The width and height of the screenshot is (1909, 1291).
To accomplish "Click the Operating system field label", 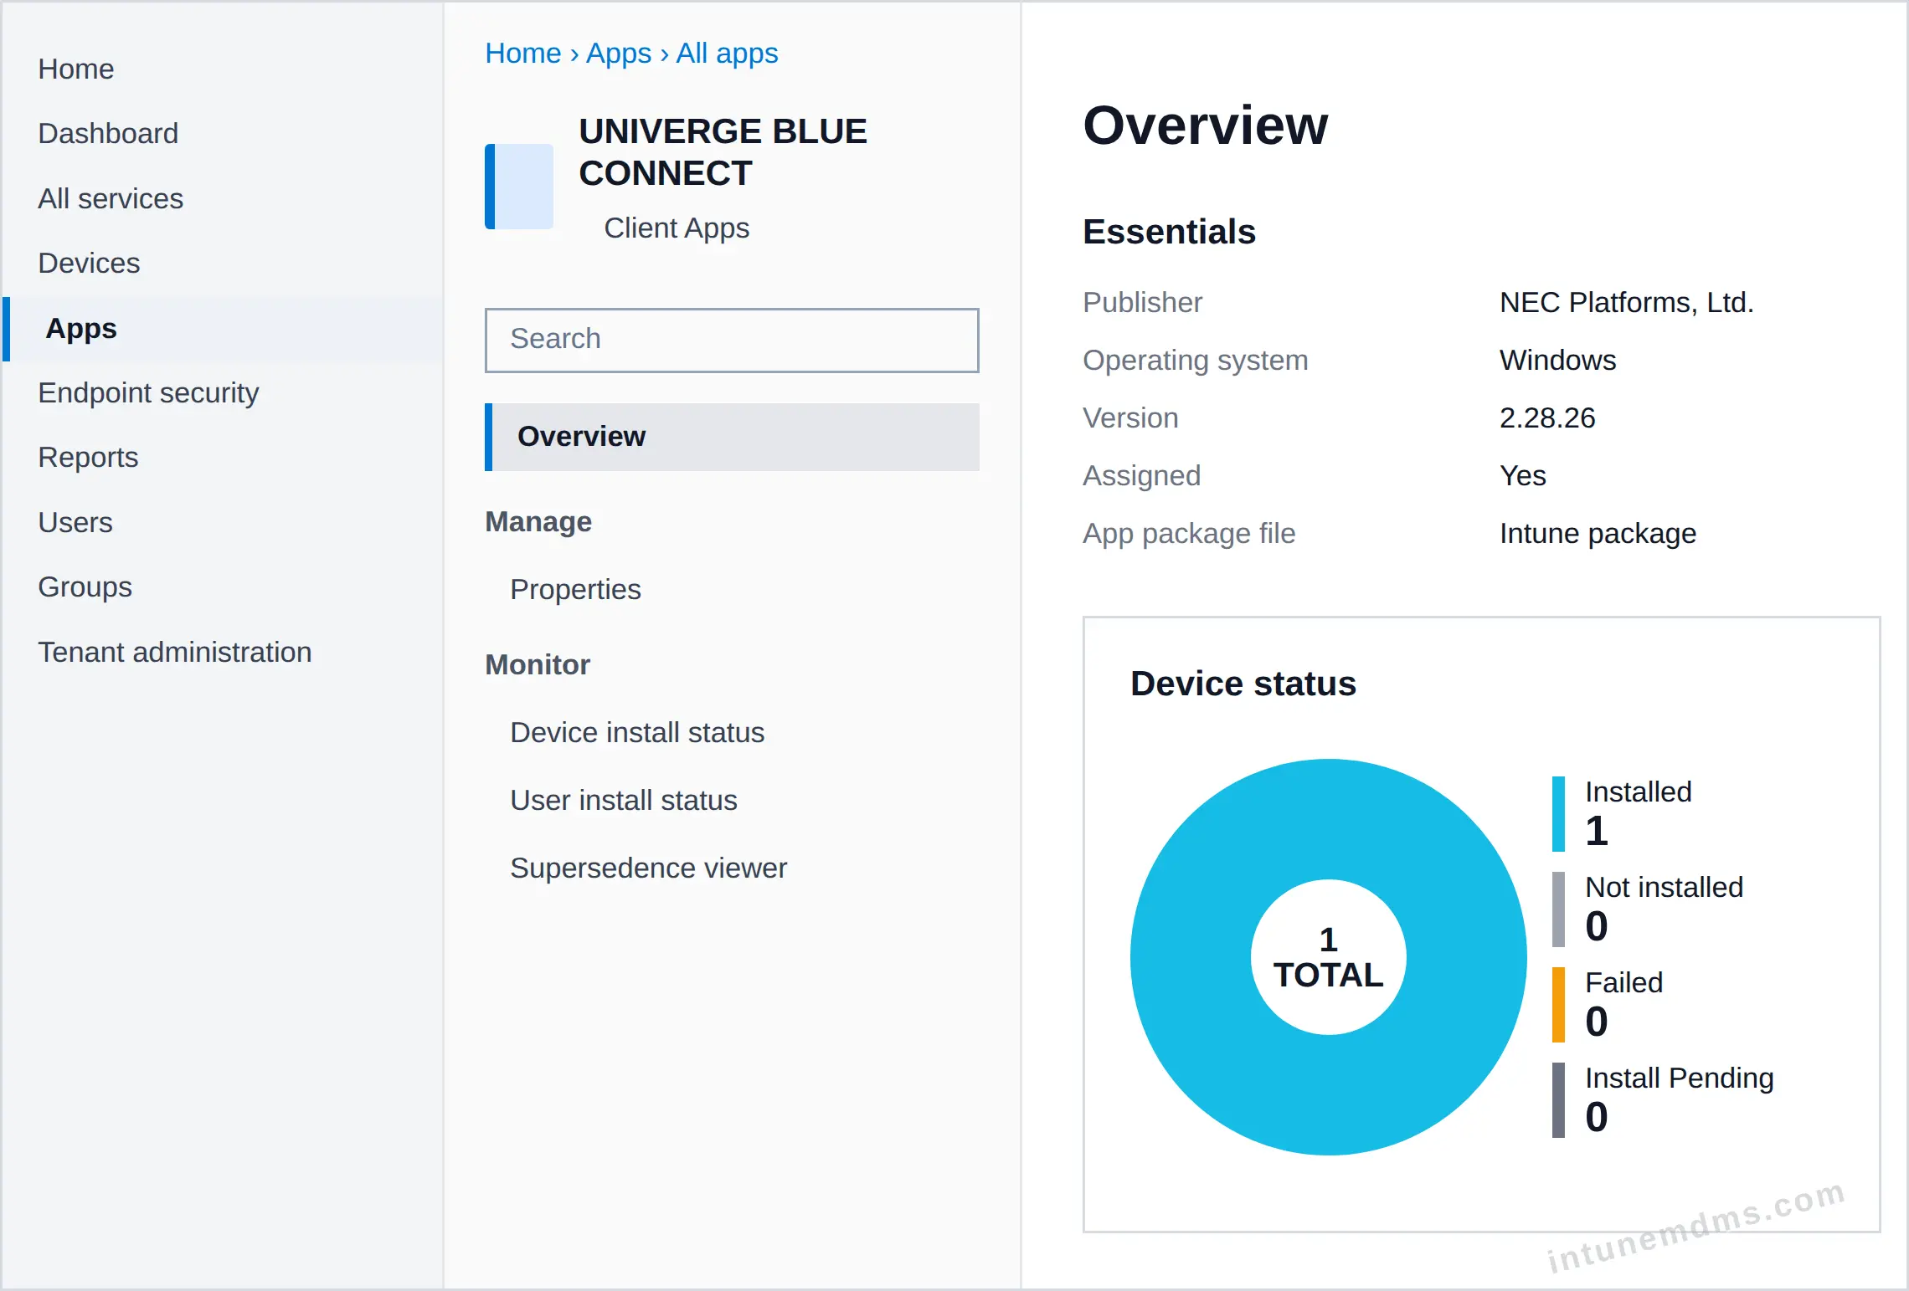I will [1196, 361].
